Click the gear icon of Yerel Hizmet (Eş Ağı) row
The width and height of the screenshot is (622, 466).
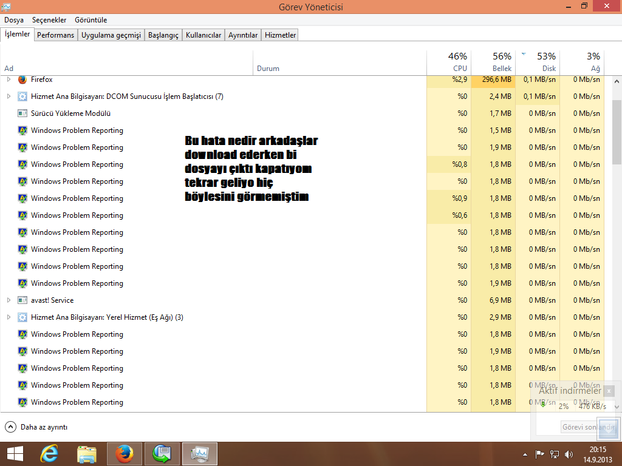click(x=22, y=317)
